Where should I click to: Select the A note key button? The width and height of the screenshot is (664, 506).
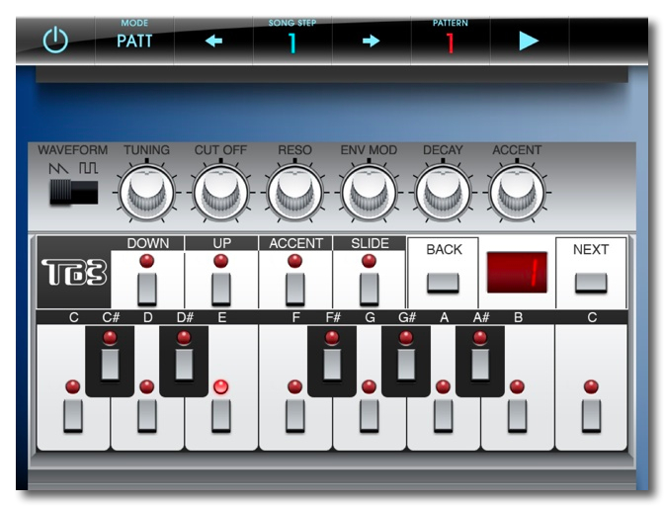click(x=443, y=415)
